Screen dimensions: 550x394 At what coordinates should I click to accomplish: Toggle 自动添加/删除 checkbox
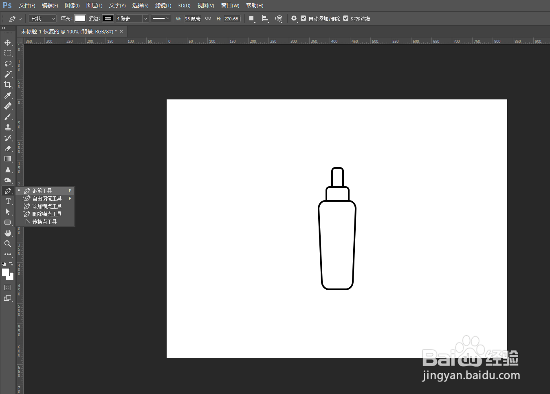tap(304, 18)
